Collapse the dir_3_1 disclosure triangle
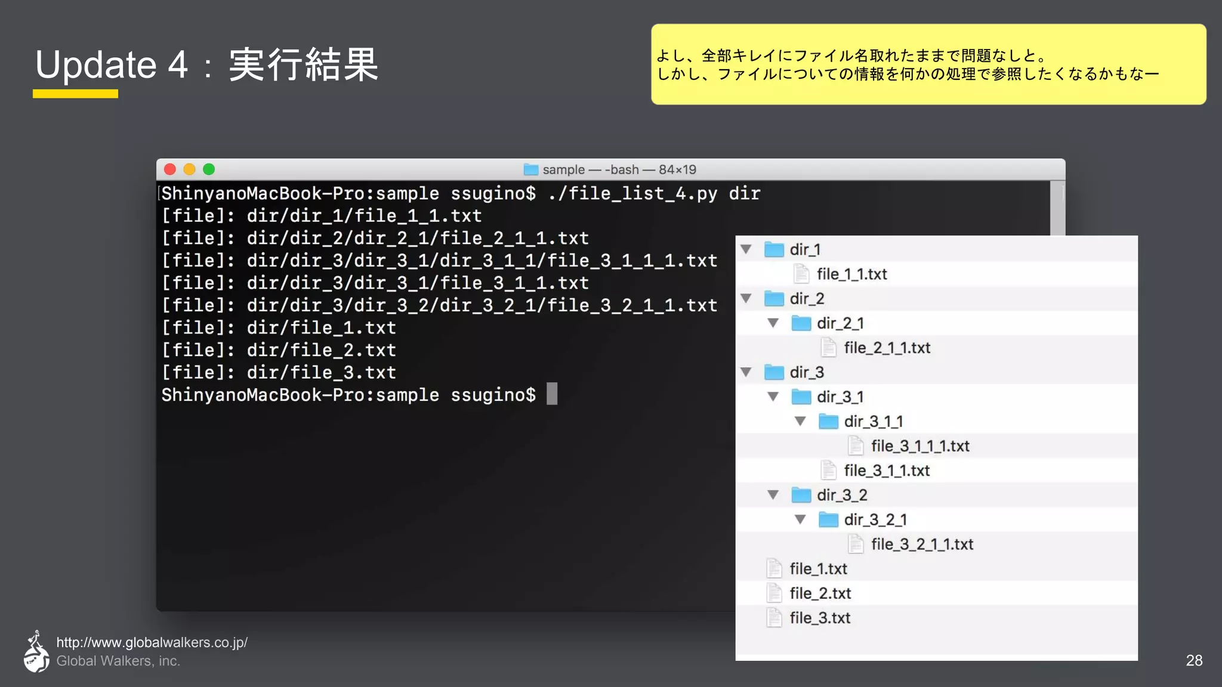 tap(773, 397)
